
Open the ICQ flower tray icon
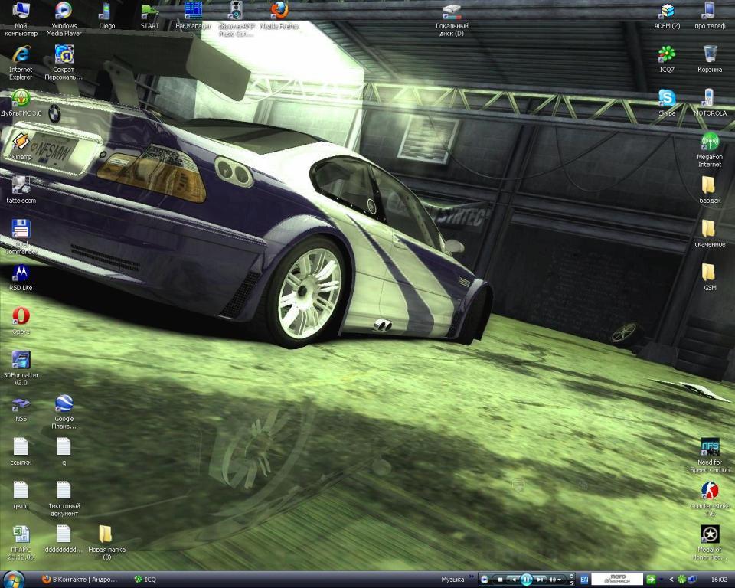[x=682, y=580]
